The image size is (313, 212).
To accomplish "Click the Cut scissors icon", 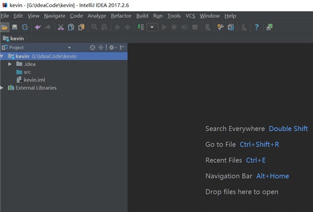I will (x=61, y=27).
